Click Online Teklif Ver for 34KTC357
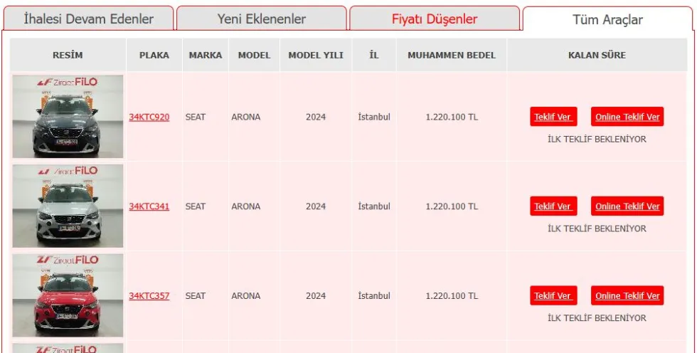This screenshot has height=353, width=697. pyautogui.click(x=627, y=296)
